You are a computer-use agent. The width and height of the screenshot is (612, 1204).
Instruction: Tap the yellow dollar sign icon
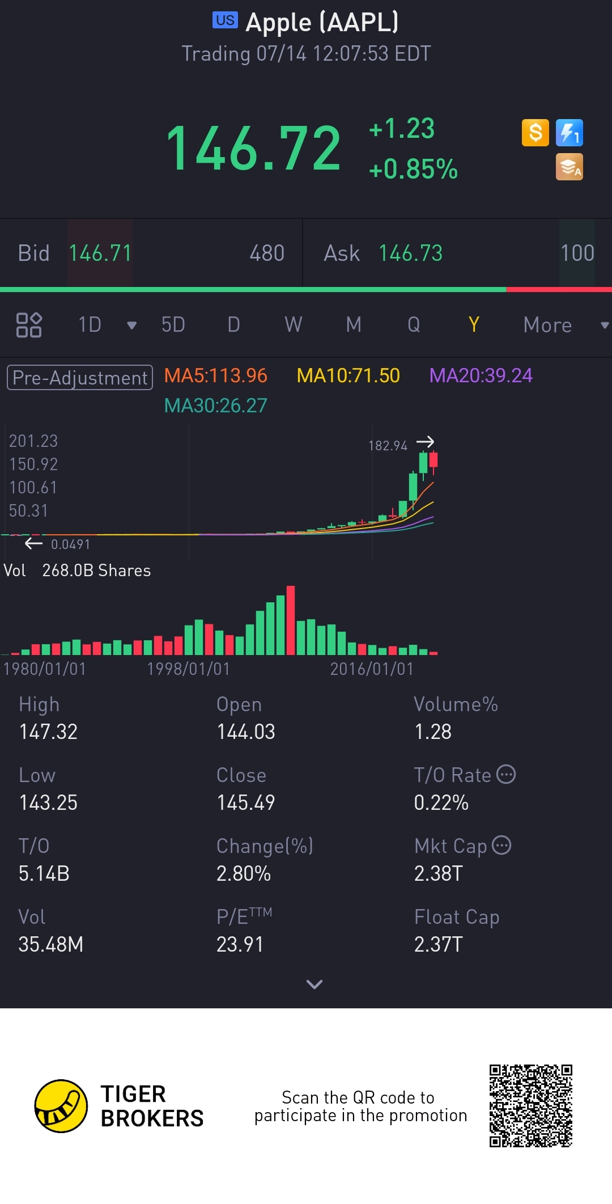tap(535, 133)
